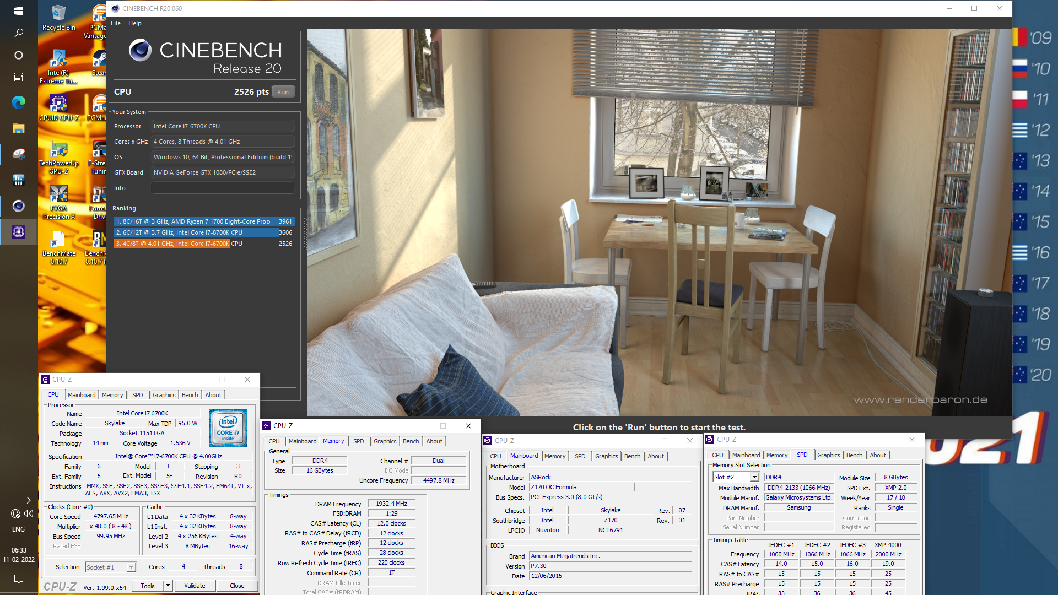The width and height of the screenshot is (1058, 595).
Task: Show hidden tray icons chevron
Action: 29,500
